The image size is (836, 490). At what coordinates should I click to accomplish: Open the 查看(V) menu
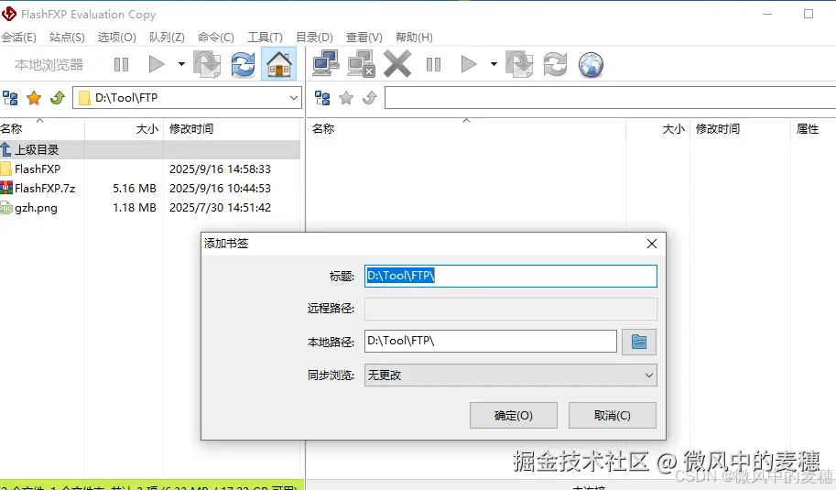click(x=364, y=38)
